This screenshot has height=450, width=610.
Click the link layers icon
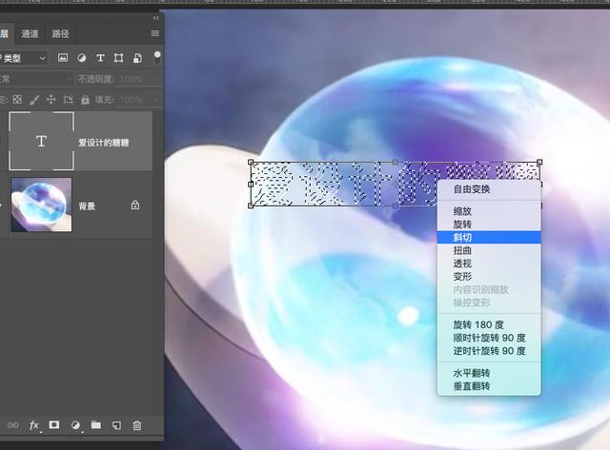point(12,425)
